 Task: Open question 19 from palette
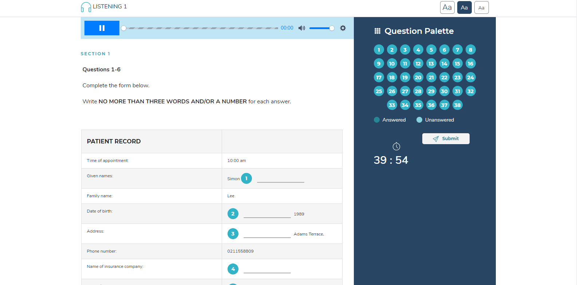pyautogui.click(x=405, y=78)
